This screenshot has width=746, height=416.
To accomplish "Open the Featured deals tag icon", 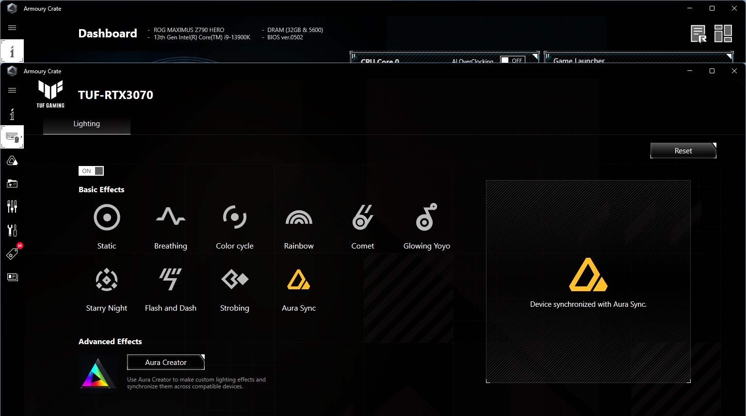I will (12, 253).
